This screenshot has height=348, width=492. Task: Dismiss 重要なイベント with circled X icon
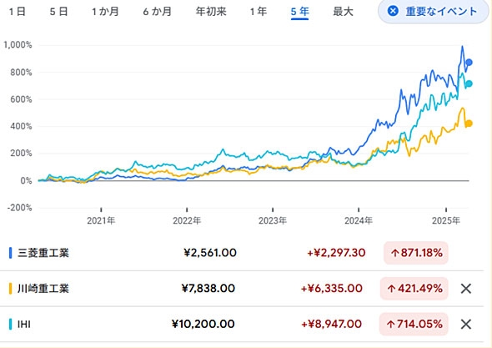[x=393, y=11]
